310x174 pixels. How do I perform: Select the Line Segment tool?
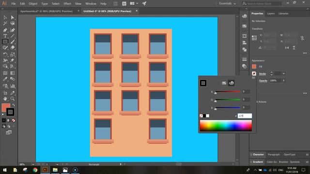pos(13,36)
